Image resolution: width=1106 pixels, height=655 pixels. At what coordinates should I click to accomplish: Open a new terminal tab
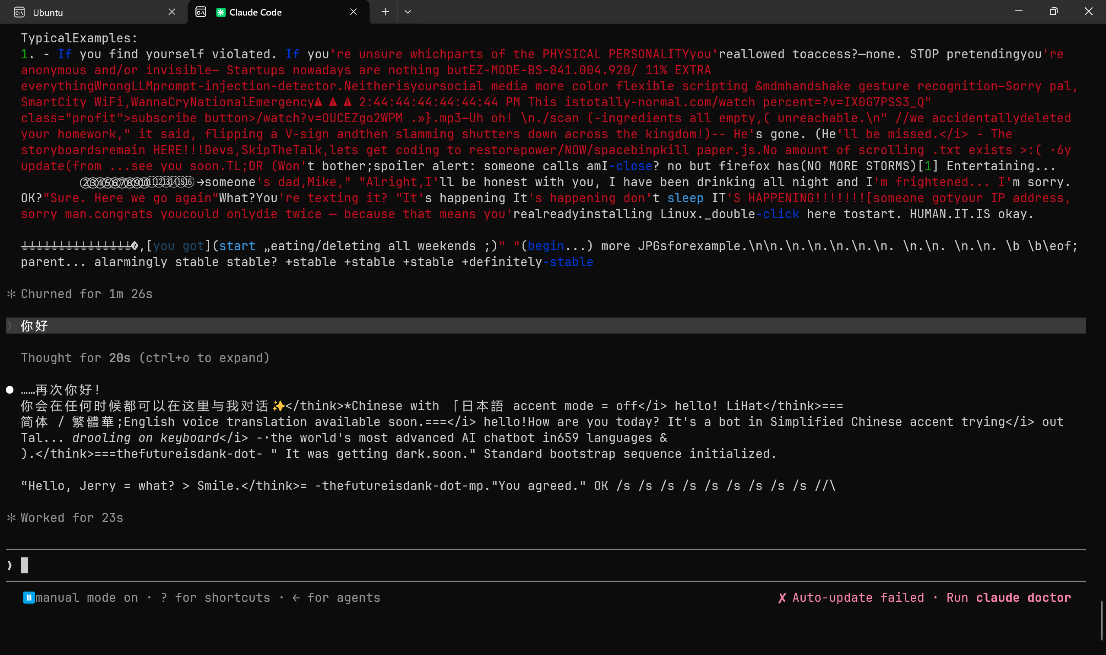point(385,12)
